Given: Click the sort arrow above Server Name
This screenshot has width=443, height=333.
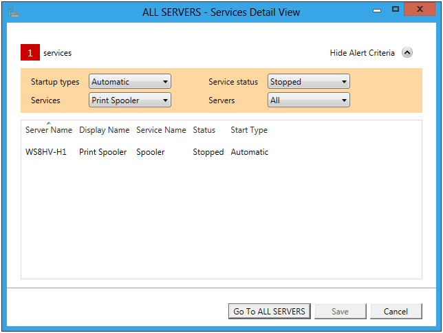Looking at the screenshot, I should coord(49,123).
